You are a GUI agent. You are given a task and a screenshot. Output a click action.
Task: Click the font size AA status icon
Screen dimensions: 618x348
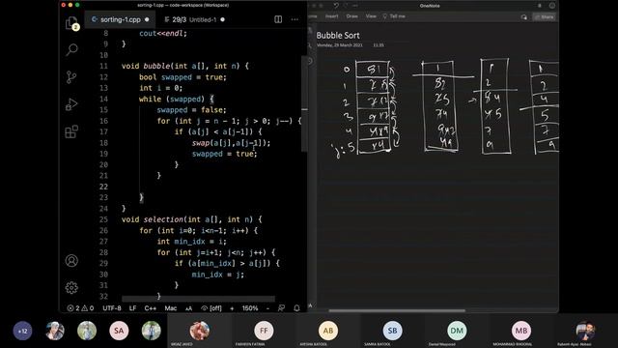click(189, 308)
